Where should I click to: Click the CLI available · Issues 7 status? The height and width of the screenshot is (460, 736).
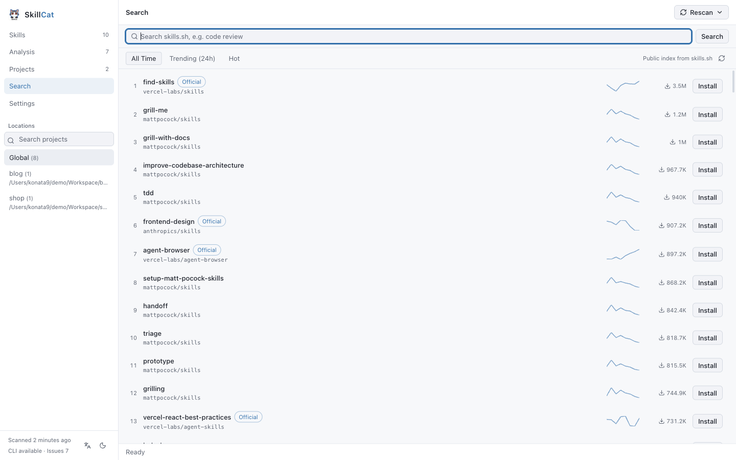[38, 451]
